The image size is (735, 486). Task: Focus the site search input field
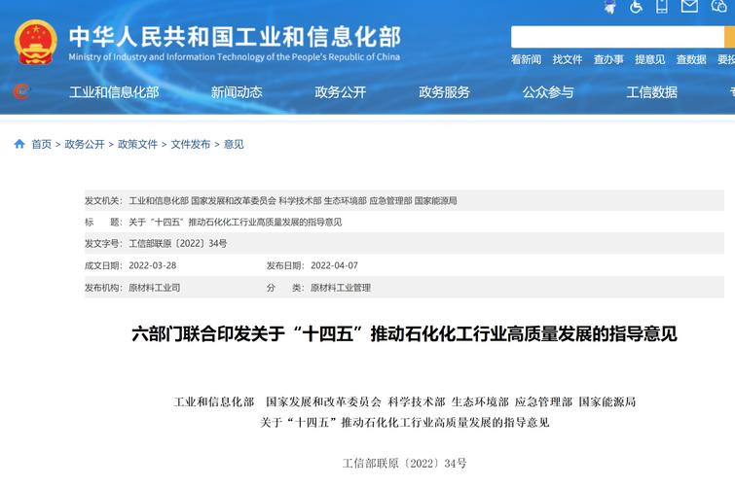click(x=617, y=37)
